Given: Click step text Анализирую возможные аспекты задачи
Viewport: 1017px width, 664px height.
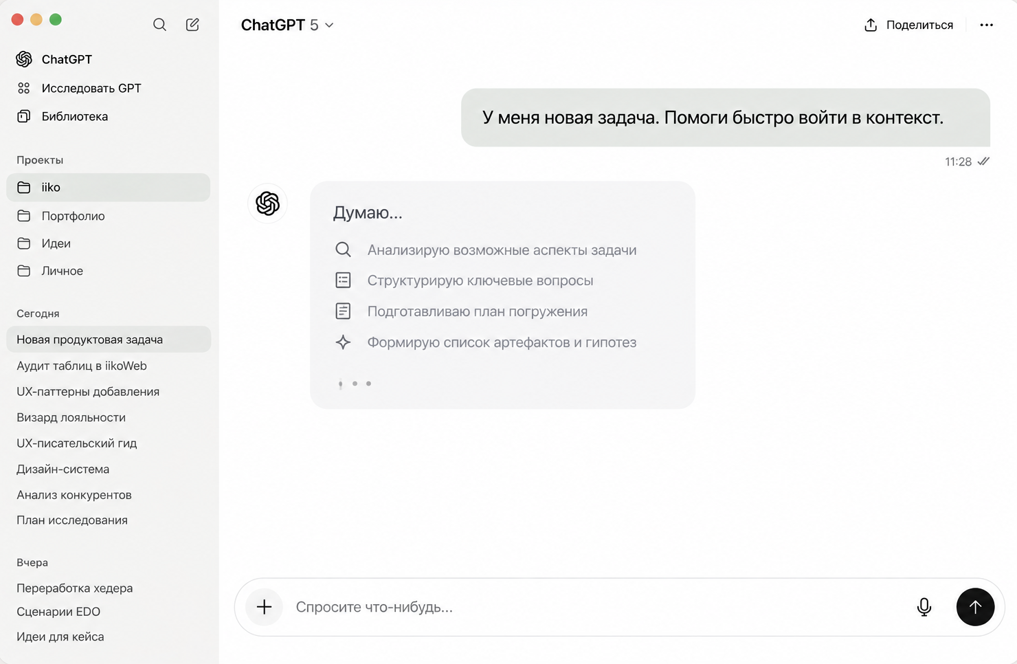Looking at the screenshot, I should [502, 250].
